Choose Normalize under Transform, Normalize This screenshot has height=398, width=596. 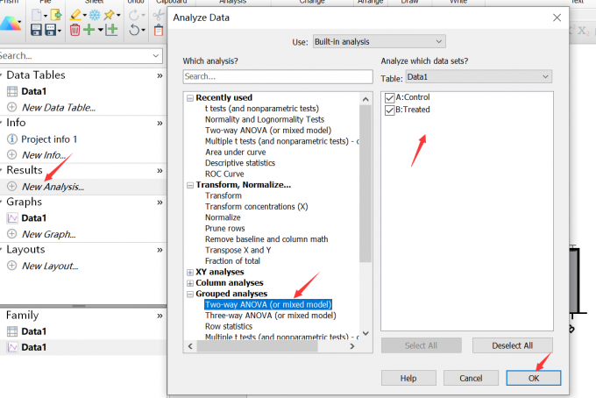click(223, 217)
